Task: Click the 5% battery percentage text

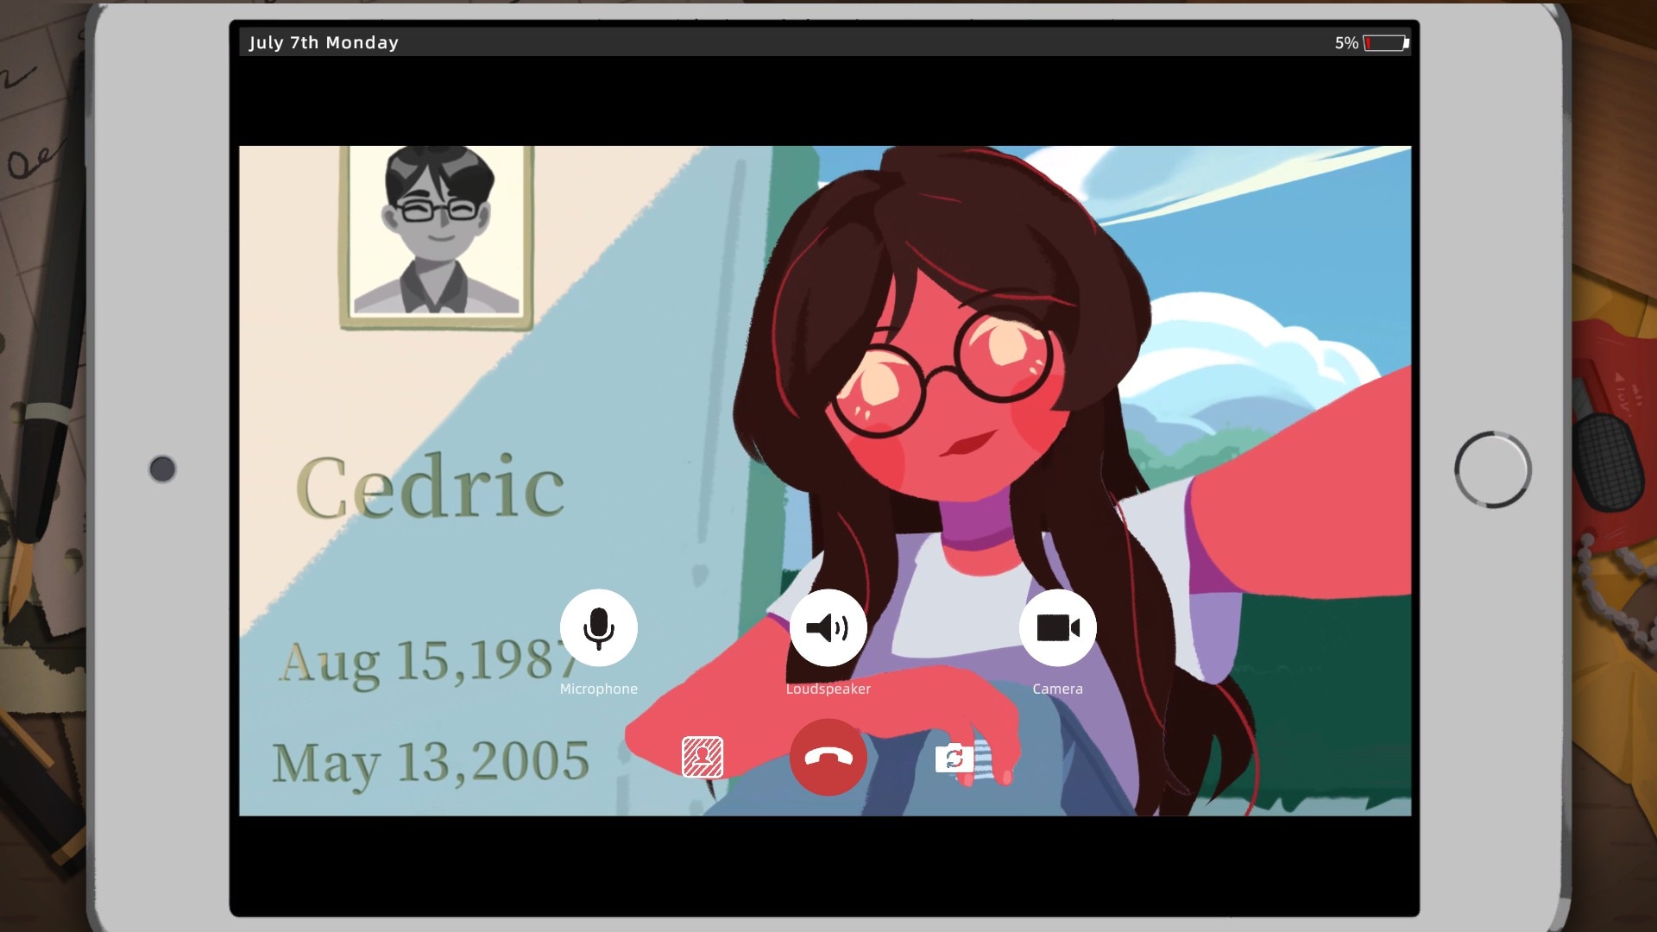Action: [1345, 43]
